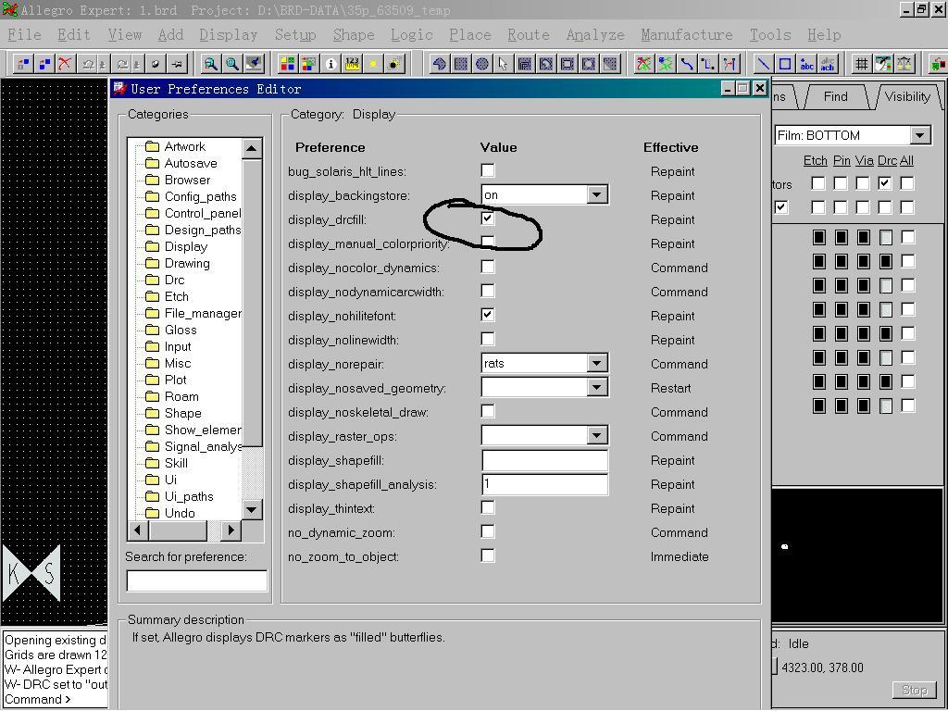948x711 pixels.
Task: Click the categories list scroll-up arrow
Action: tap(252, 148)
